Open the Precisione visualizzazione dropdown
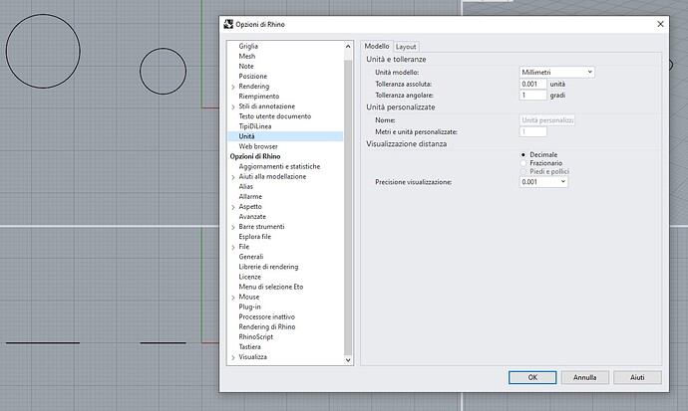This screenshot has width=688, height=411. (543, 182)
